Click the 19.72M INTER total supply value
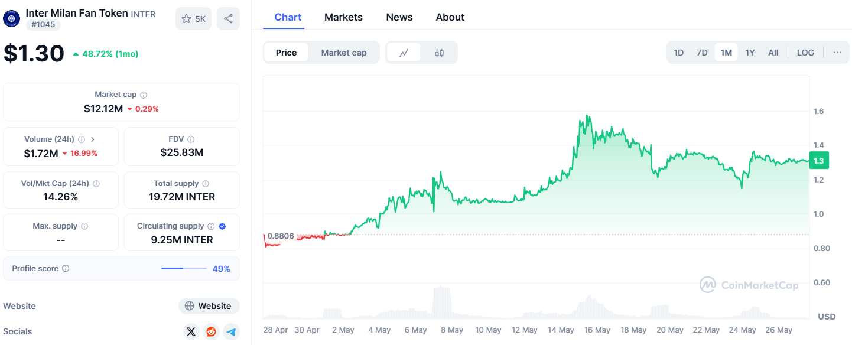The width and height of the screenshot is (852, 345). click(182, 197)
